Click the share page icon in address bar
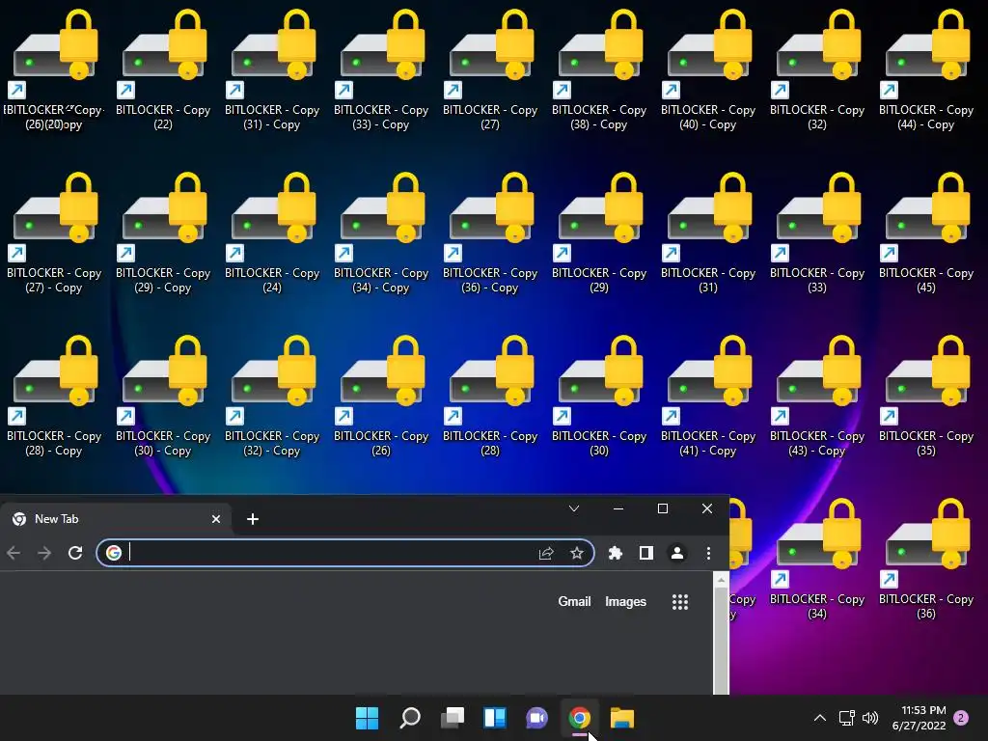This screenshot has width=988, height=741. pos(546,553)
